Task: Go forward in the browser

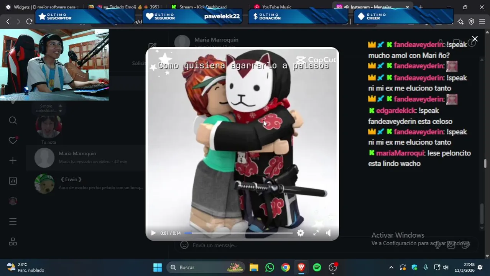Action: (18, 21)
